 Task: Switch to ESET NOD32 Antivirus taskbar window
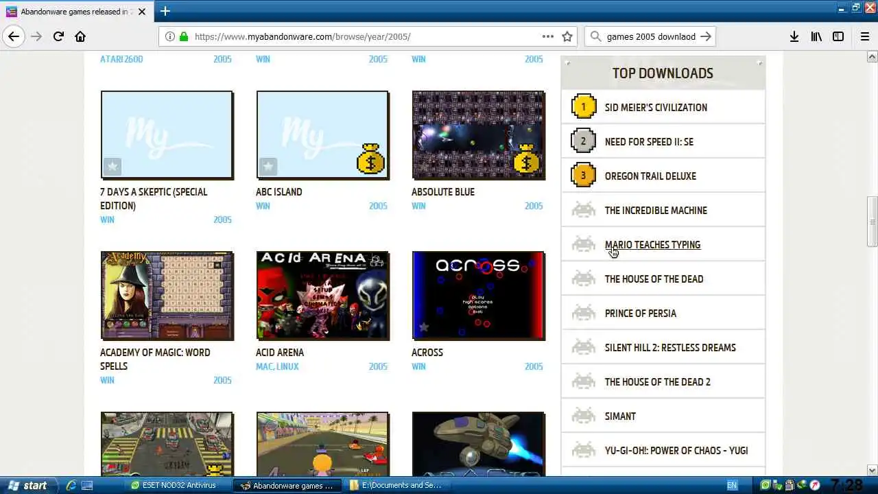[x=178, y=485]
